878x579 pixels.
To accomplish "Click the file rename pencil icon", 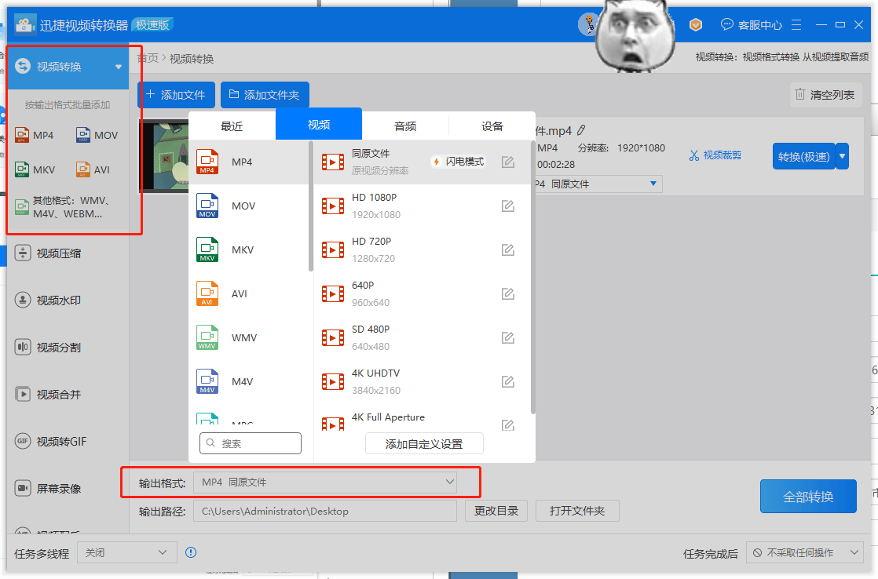I will (581, 130).
